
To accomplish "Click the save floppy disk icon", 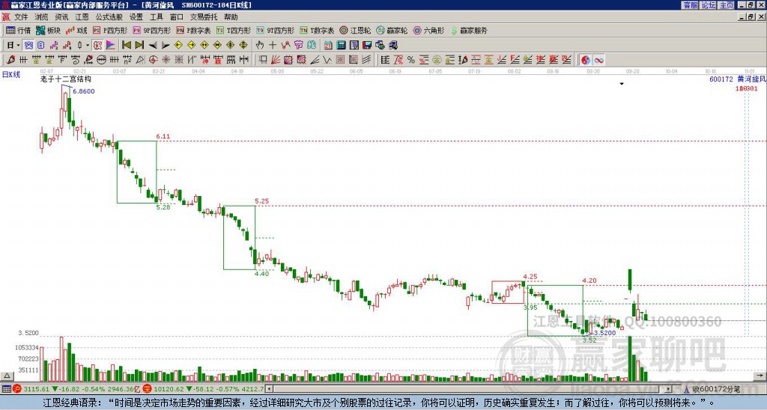I will tap(367, 46).
